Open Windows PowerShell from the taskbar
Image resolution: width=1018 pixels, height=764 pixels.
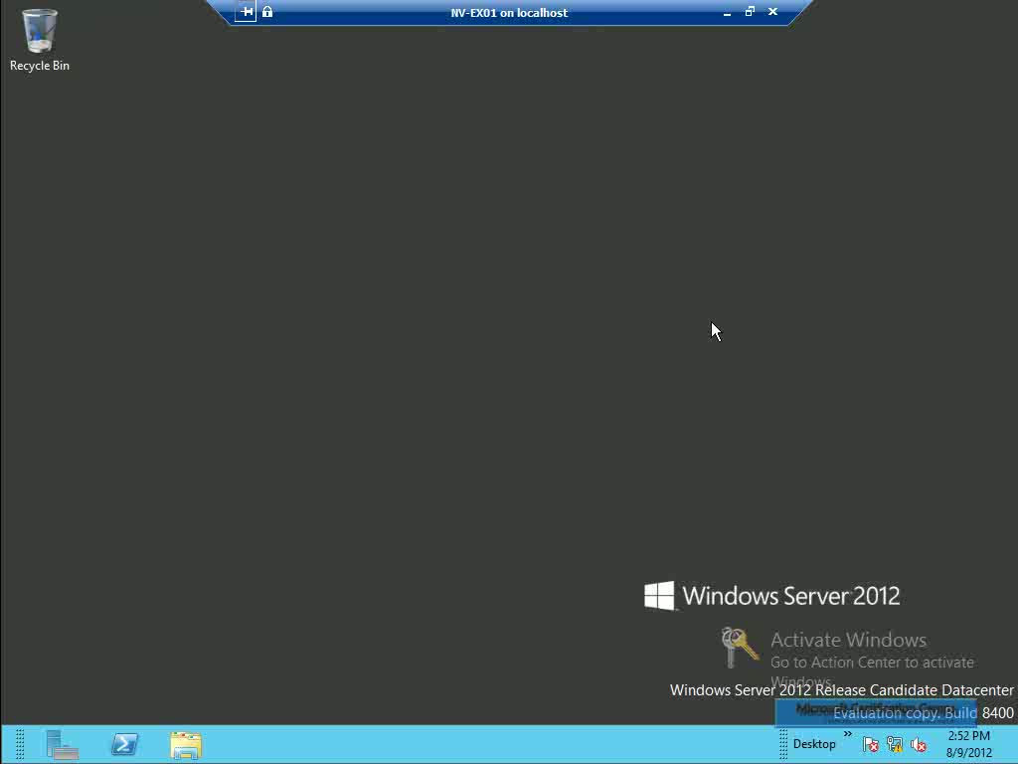tap(124, 744)
